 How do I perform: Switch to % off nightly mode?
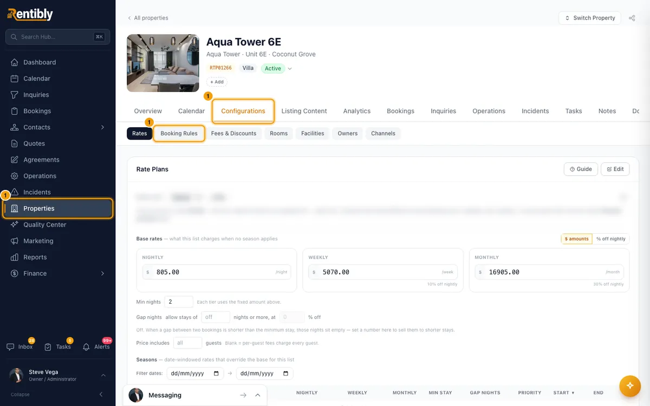(x=611, y=239)
